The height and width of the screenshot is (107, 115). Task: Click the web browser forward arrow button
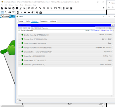[x=25, y=28]
